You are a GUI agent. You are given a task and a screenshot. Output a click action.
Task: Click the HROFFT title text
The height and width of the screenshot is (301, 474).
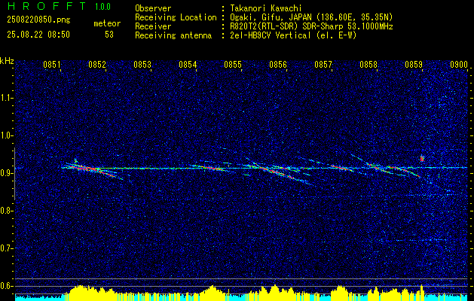coord(47,6)
